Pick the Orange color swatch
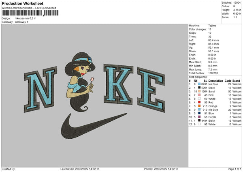The height and width of the screenshot is (172, 243). 199,106
